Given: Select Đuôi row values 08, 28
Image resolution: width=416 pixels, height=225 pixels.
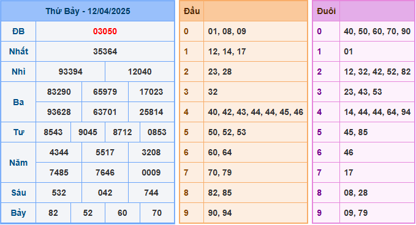Looking at the screenshot, I should 356,193.
